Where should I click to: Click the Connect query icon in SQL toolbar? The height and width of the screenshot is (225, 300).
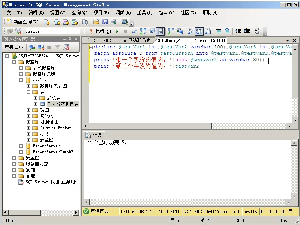pos(10,31)
